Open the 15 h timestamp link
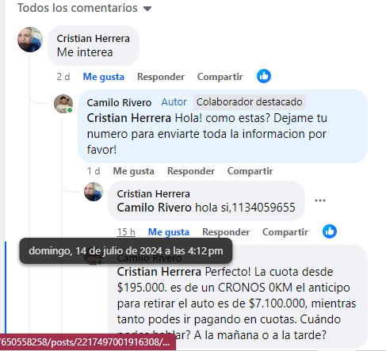The height and width of the screenshot is (351, 386). [x=126, y=232]
